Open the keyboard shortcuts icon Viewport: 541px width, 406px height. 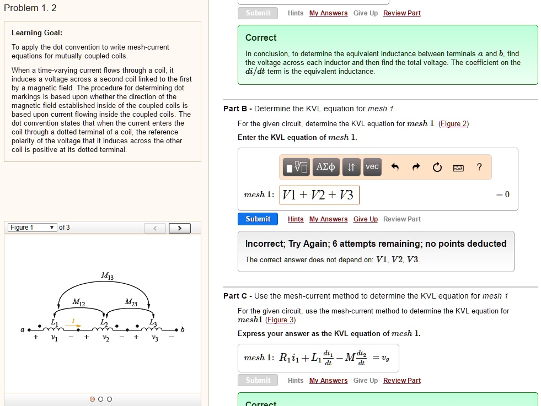pyautogui.click(x=458, y=167)
